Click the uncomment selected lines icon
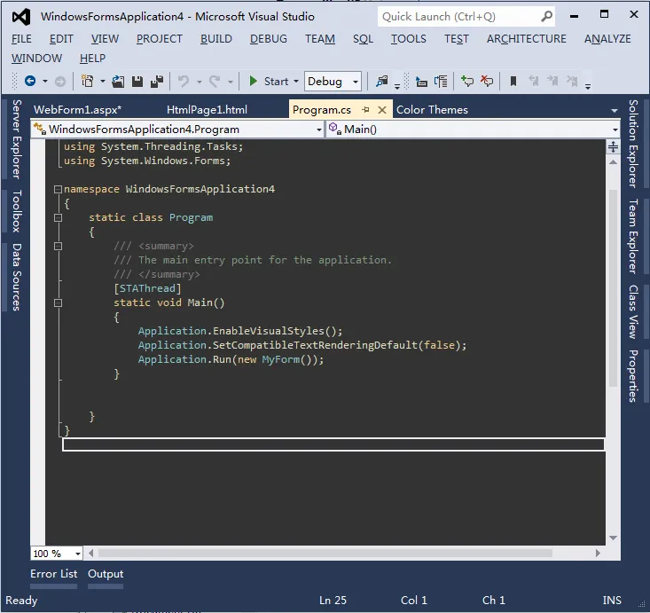Image resolution: width=650 pixels, height=613 pixels. 487,81
